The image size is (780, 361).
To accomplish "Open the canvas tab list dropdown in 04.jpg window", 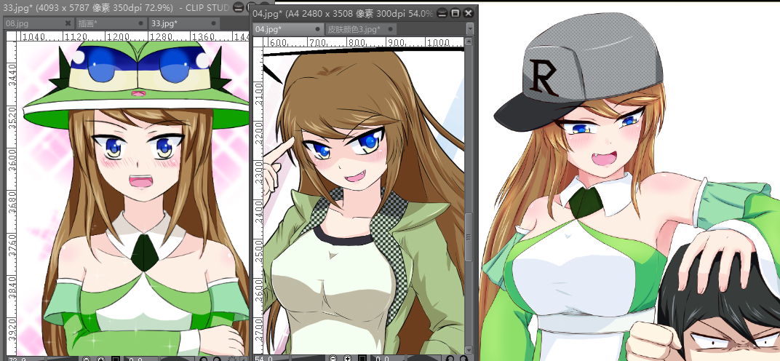I will pos(469,29).
